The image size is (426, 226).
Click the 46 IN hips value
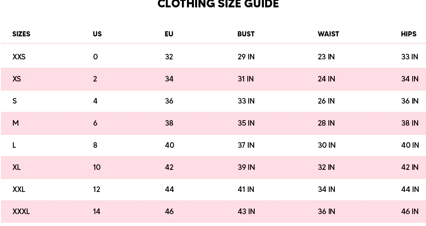point(410,211)
